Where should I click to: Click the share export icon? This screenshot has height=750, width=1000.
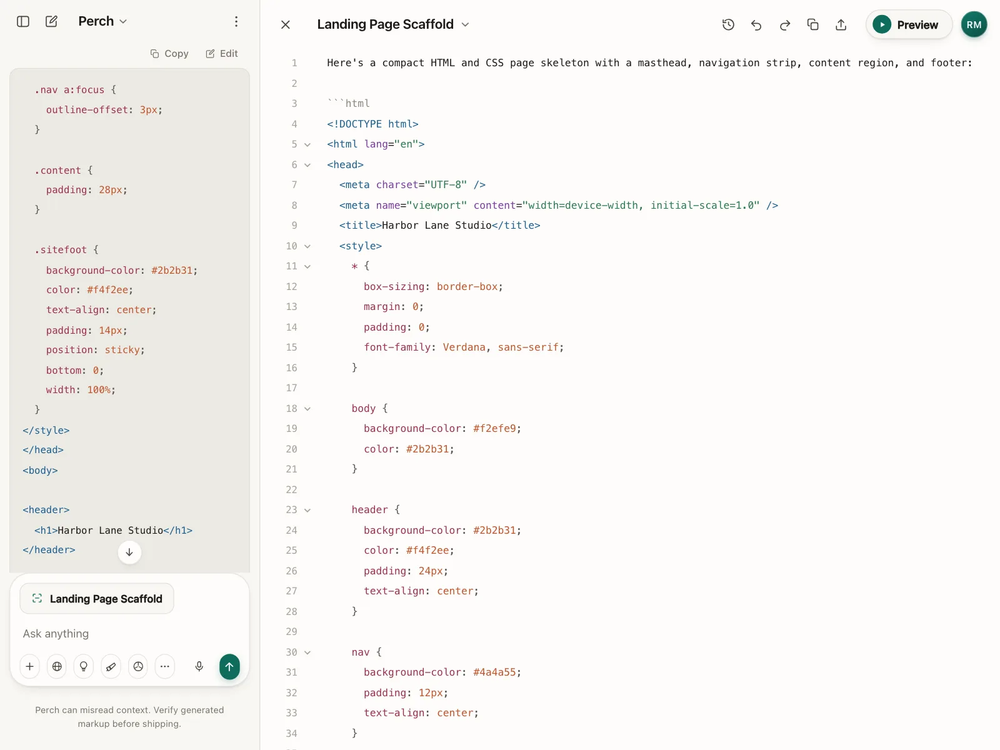click(841, 24)
